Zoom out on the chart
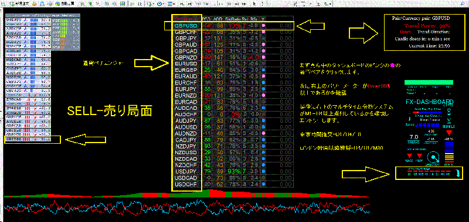This screenshot has height=222, width=469. tap(114, 4)
